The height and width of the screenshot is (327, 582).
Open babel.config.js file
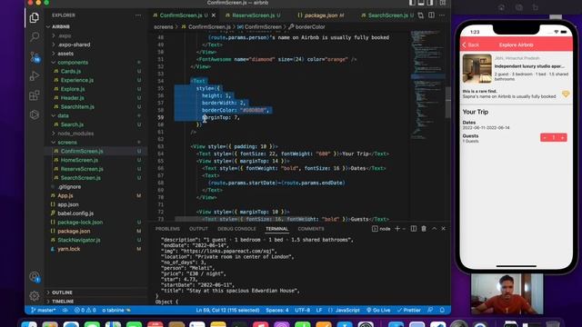pyautogui.click(x=75, y=213)
